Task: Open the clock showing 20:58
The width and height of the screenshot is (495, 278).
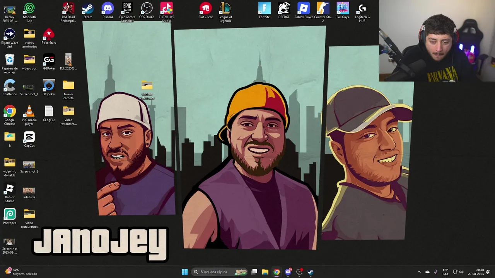Action: [476, 272]
